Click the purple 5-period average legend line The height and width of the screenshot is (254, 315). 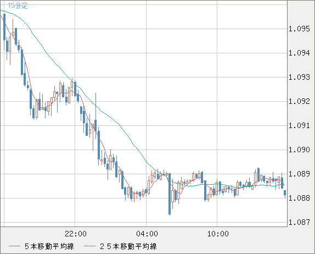tap(14, 246)
